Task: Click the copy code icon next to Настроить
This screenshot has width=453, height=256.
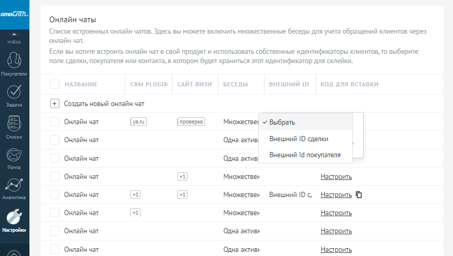Action: [x=359, y=195]
